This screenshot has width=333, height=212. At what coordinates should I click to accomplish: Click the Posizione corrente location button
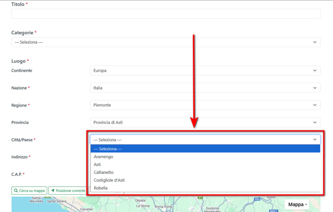(x=68, y=191)
